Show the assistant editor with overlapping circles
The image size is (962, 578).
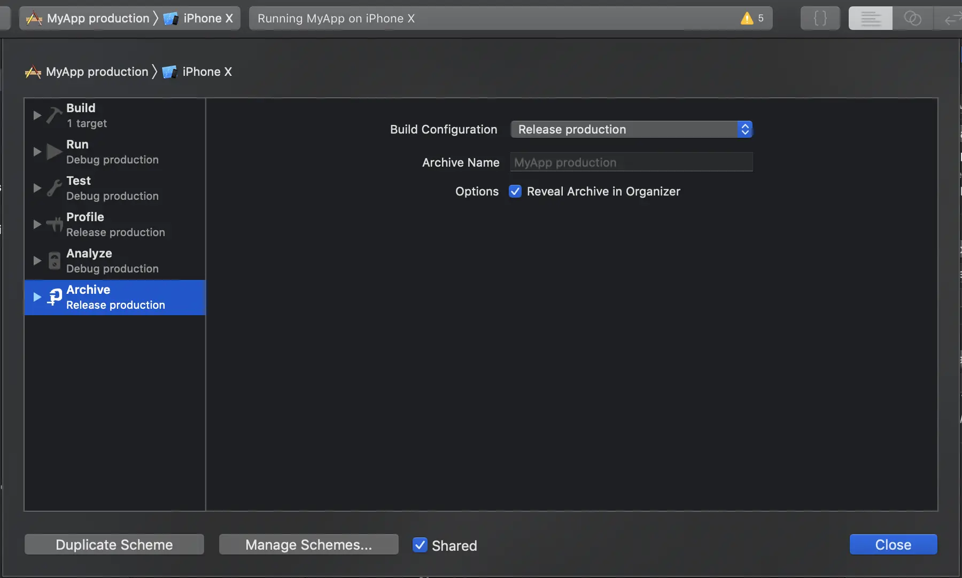[912, 18]
